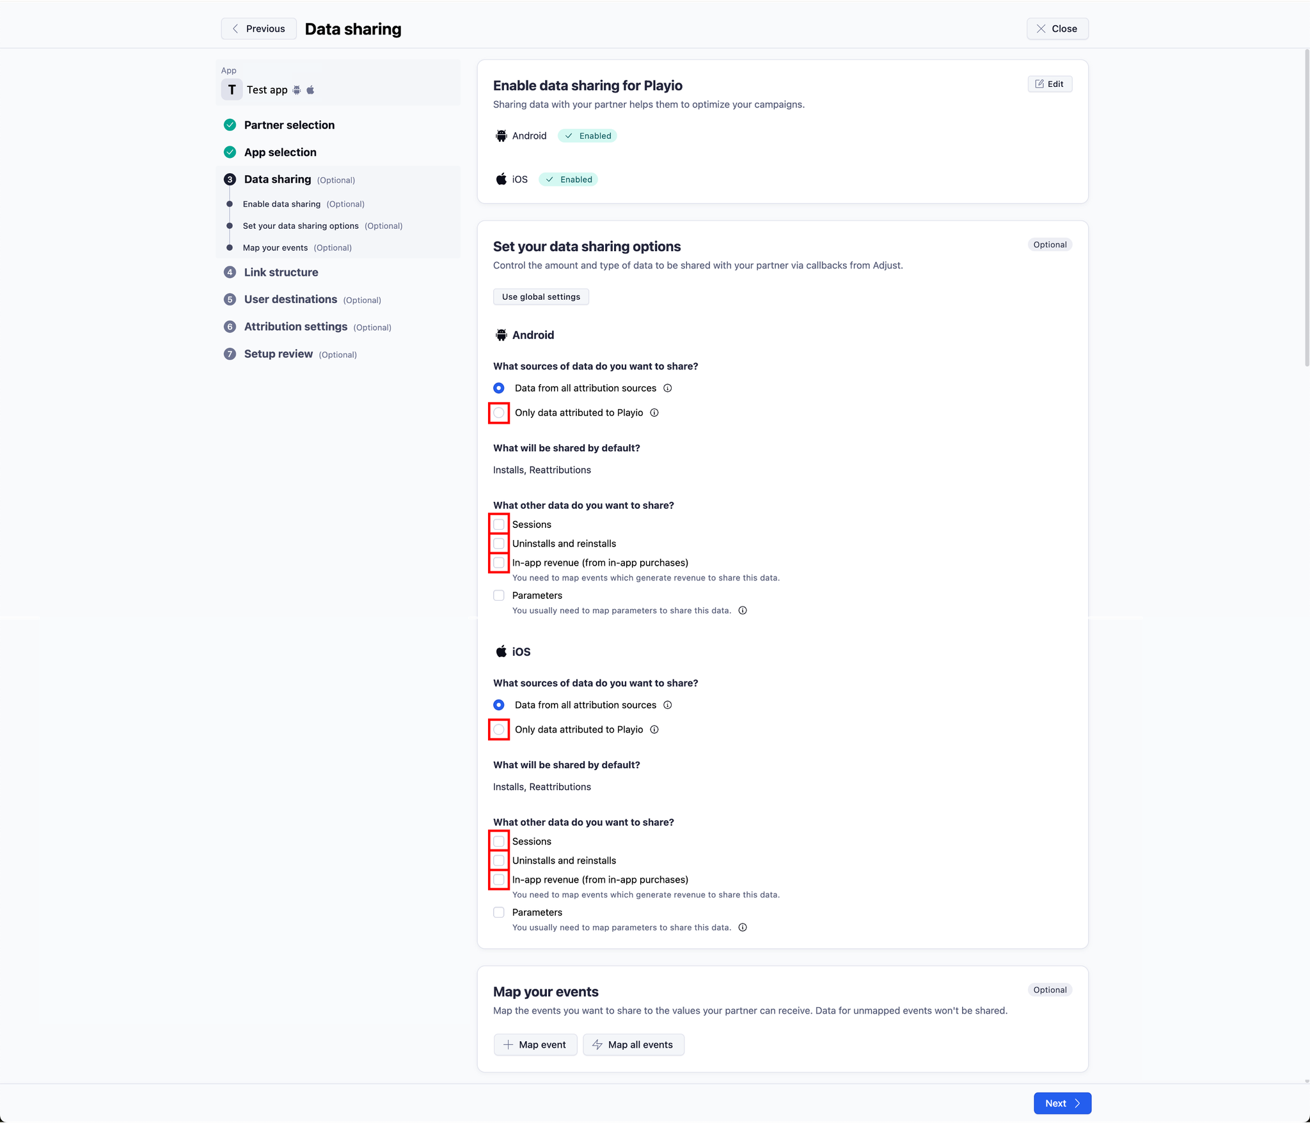
Task: Click the Android robot icon in the Enable data sharing card
Action: (501, 136)
